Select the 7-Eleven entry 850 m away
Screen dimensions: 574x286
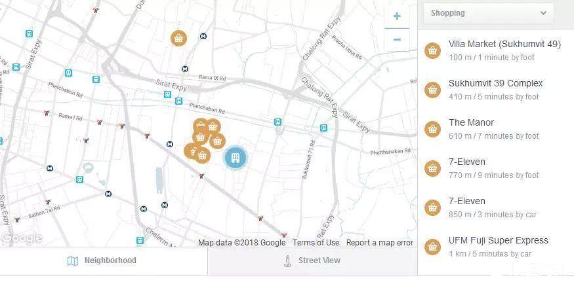click(x=496, y=207)
